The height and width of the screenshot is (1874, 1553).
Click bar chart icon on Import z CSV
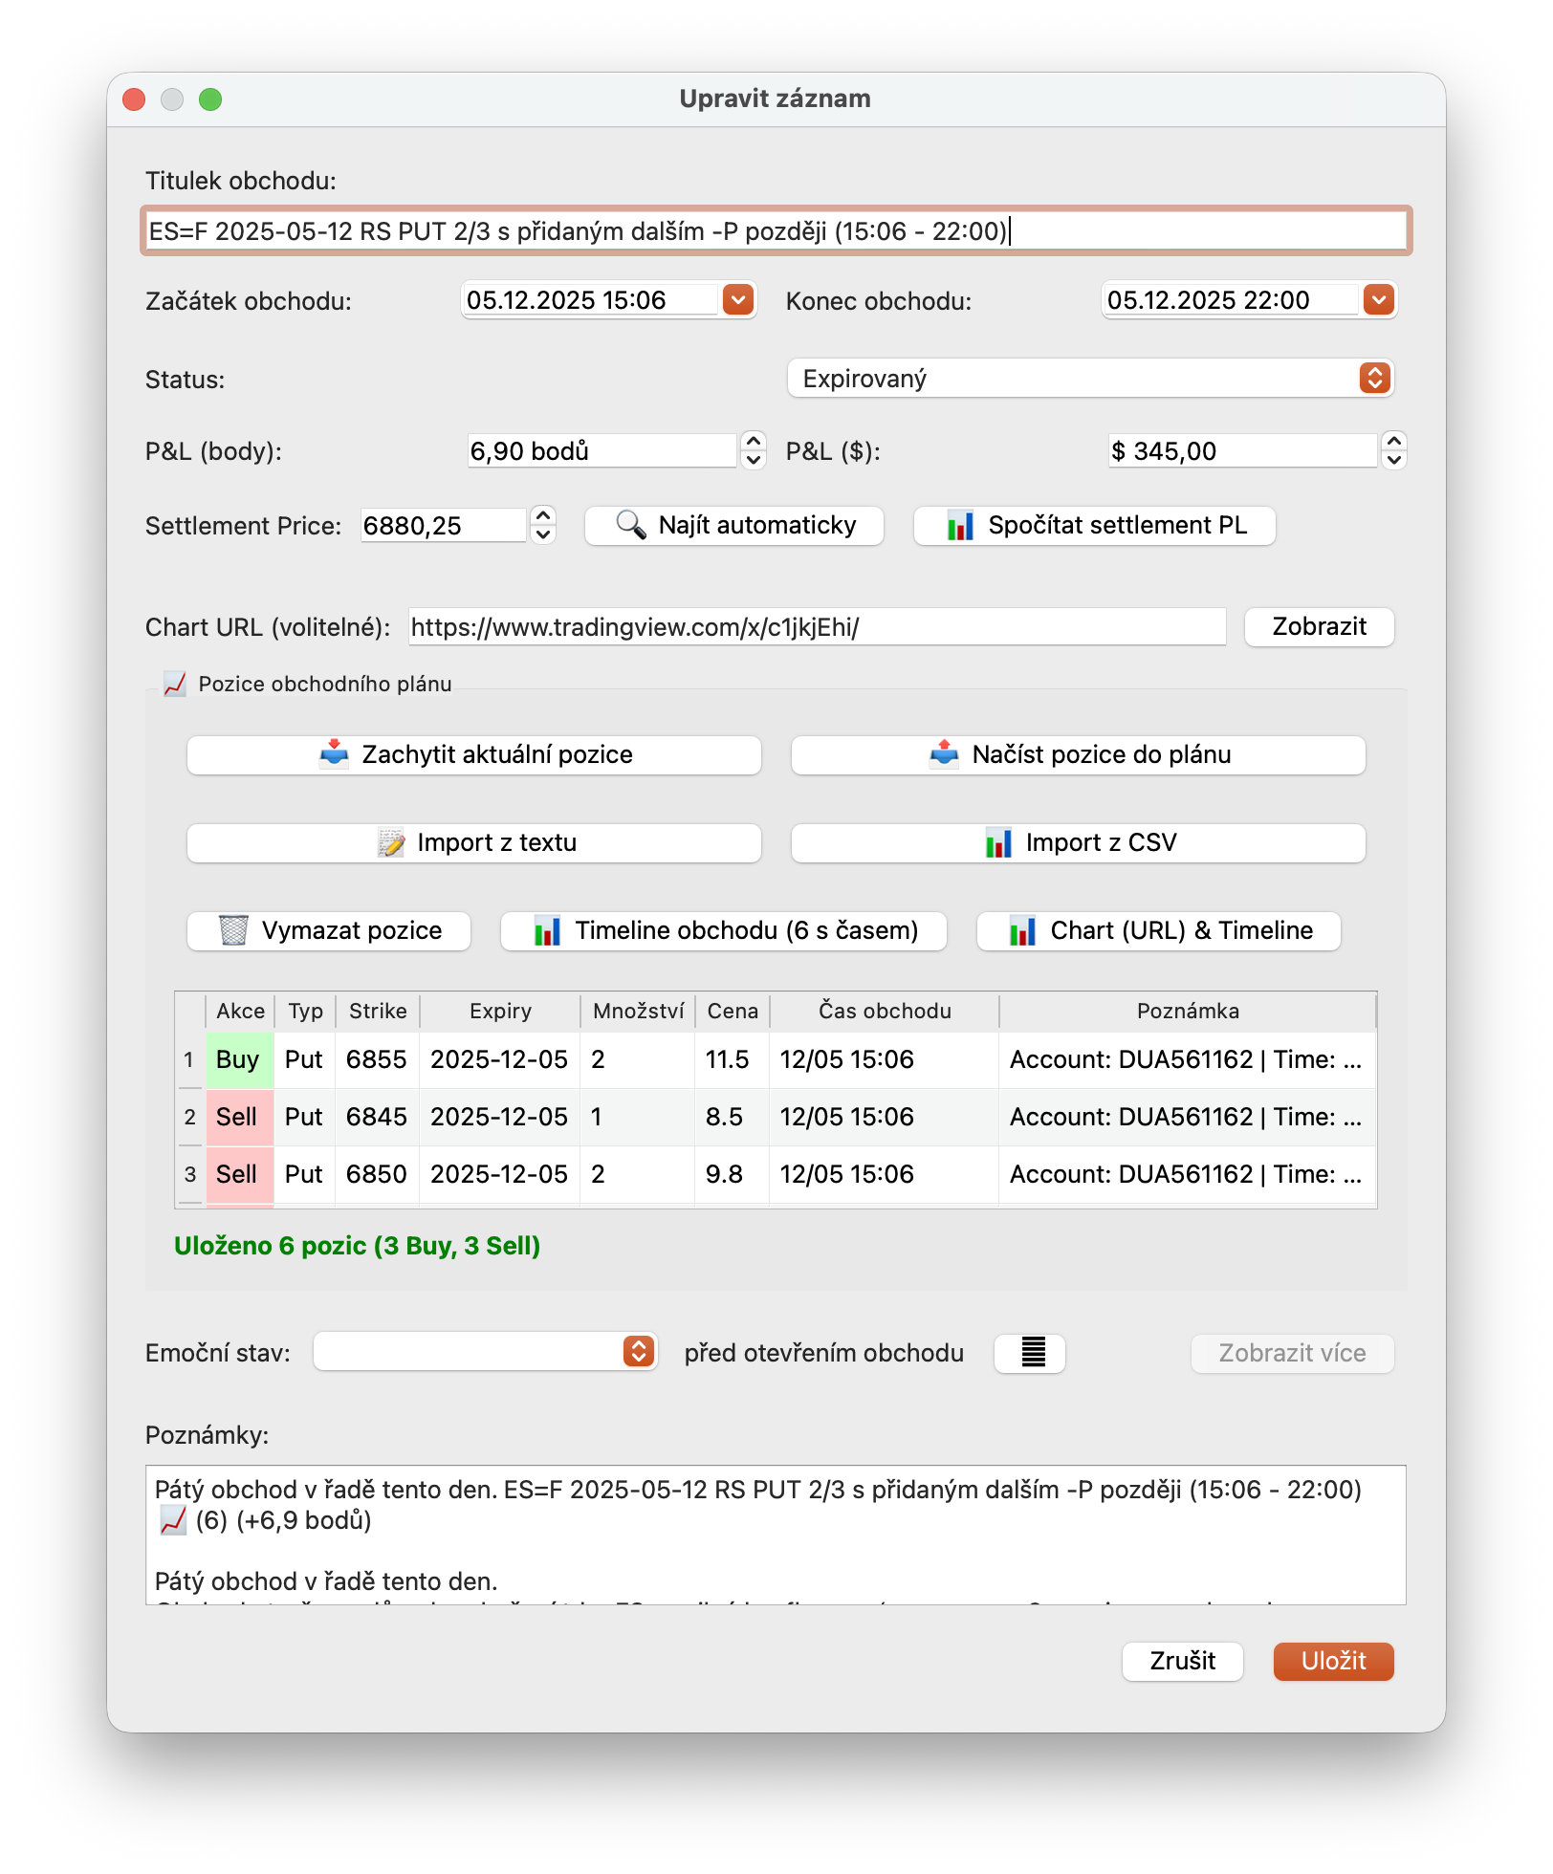point(998,842)
